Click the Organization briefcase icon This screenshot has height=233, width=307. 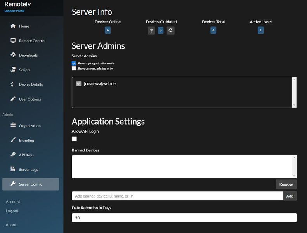tap(13, 125)
